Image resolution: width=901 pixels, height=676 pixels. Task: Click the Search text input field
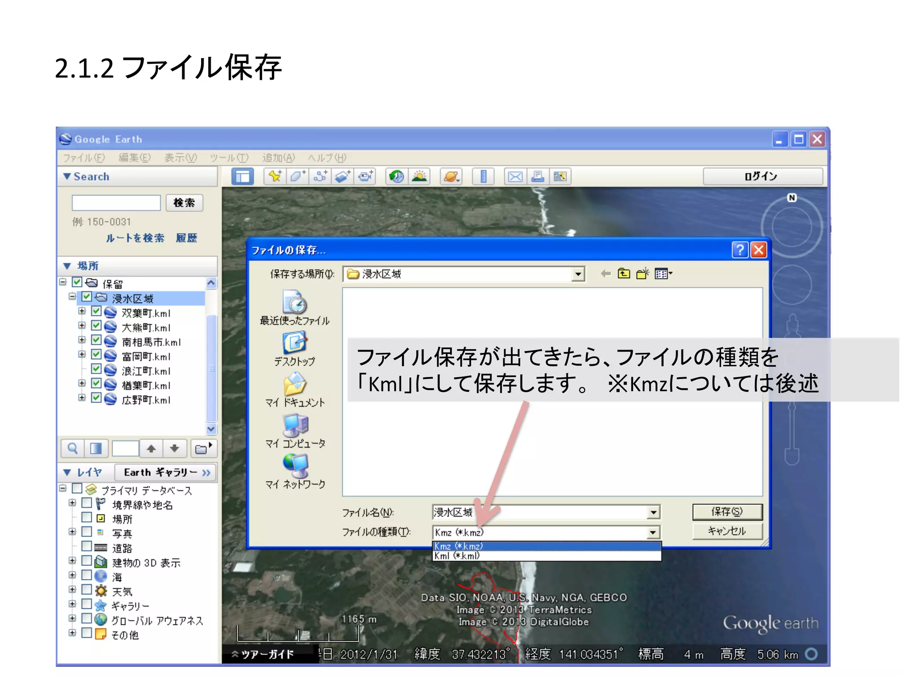116,203
